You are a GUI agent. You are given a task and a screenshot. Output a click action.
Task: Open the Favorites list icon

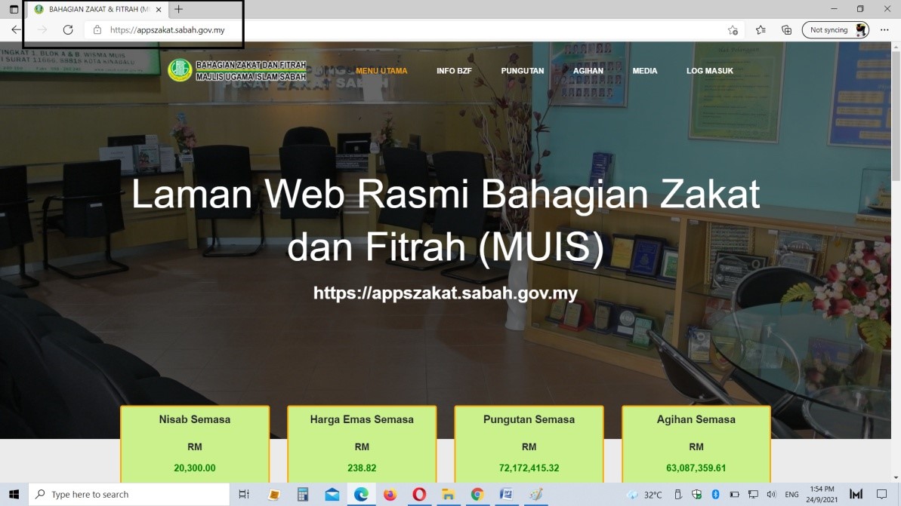click(761, 30)
